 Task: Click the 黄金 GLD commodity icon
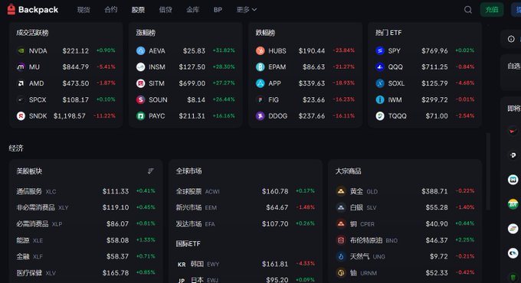coord(341,191)
